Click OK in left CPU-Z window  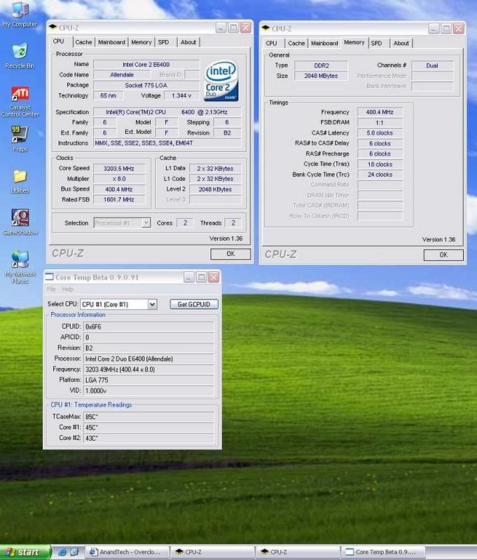pyautogui.click(x=230, y=254)
